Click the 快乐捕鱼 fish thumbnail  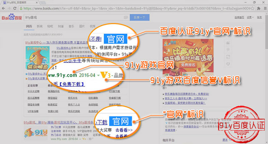(x=38, y=58)
